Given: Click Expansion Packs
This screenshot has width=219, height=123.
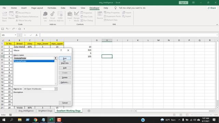Looking at the screenshot, I should (112, 16).
